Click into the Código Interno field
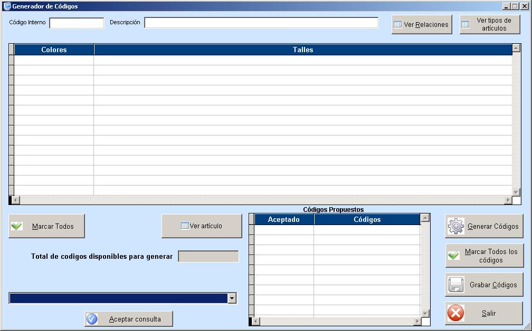The height and width of the screenshot is (331, 532). [x=77, y=23]
